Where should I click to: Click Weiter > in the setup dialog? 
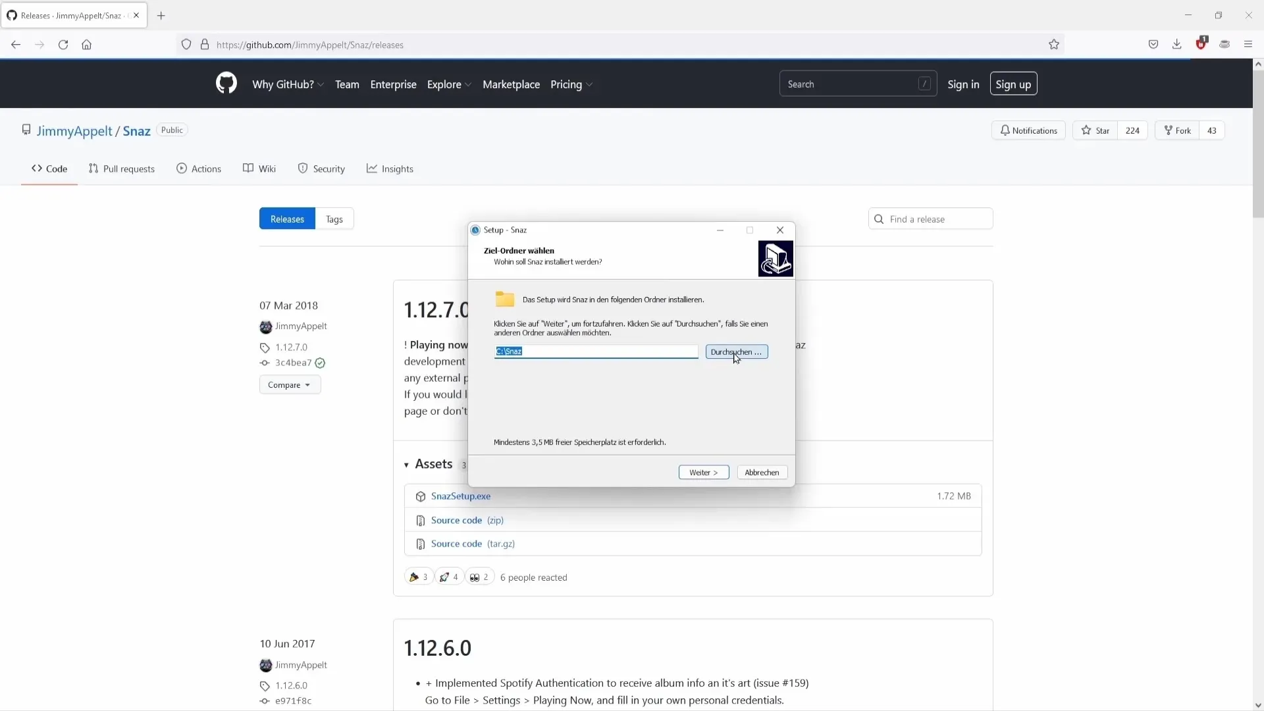pyautogui.click(x=704, y=473)
